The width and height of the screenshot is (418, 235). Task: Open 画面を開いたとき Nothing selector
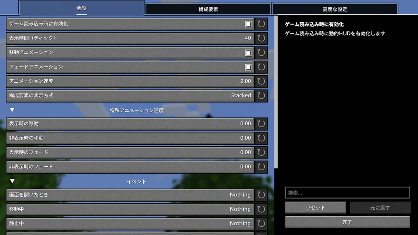[240, 195]
